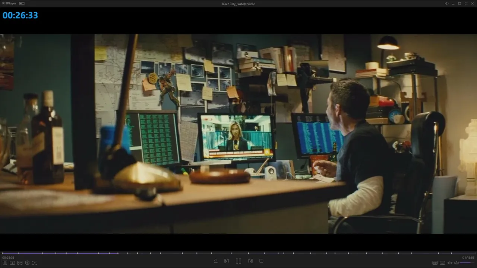Click the video title Taken 3 by_IVAN@190282
477x268 pixels.
[238, 4]
